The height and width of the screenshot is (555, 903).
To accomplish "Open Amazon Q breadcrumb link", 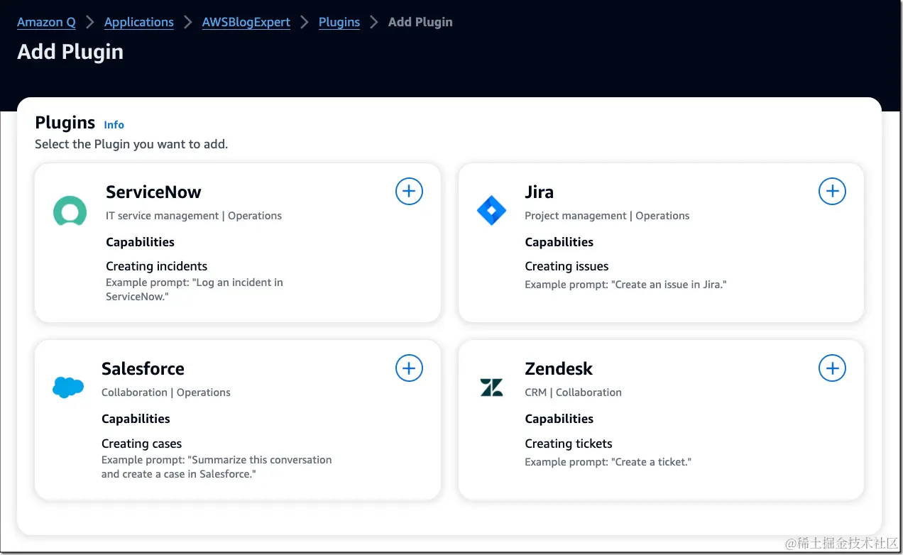I will [x=46, y=22].
